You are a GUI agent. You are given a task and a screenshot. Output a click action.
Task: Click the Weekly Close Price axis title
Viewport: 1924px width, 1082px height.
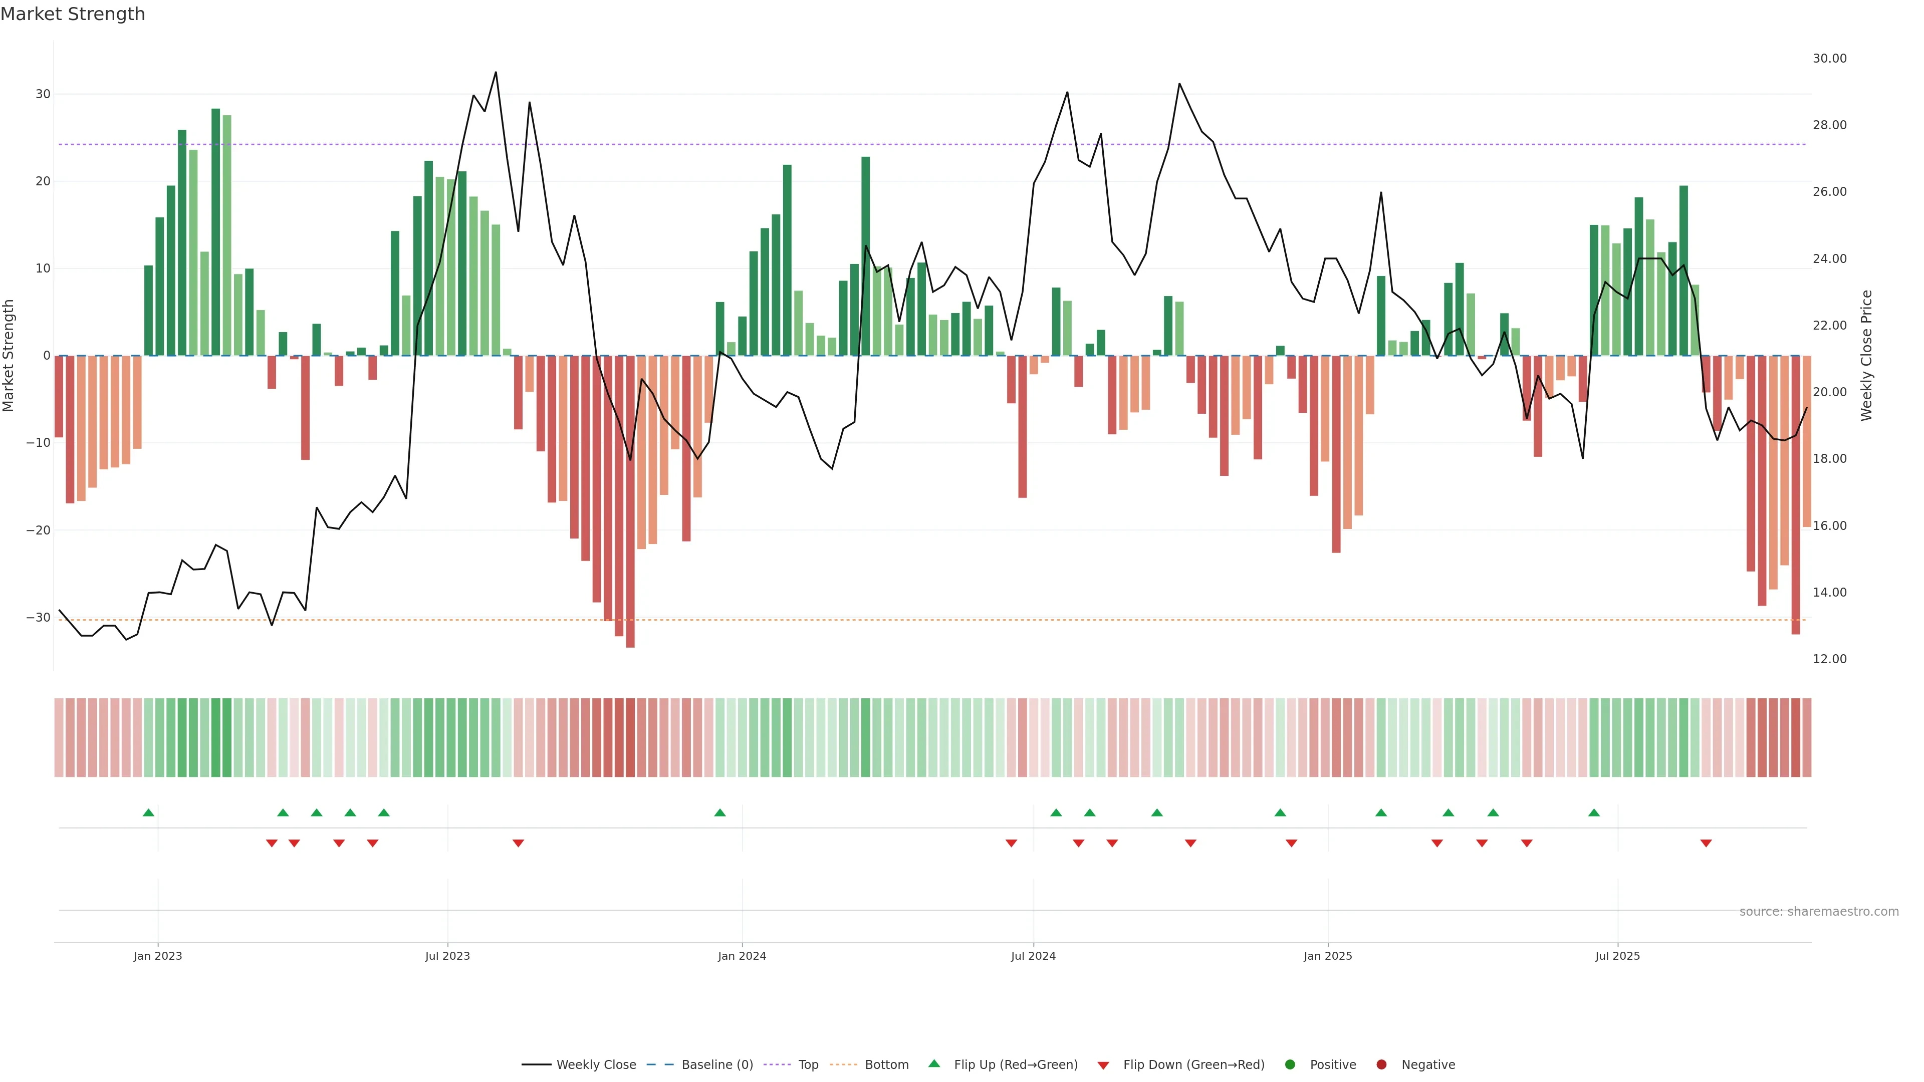(1866, 356)
